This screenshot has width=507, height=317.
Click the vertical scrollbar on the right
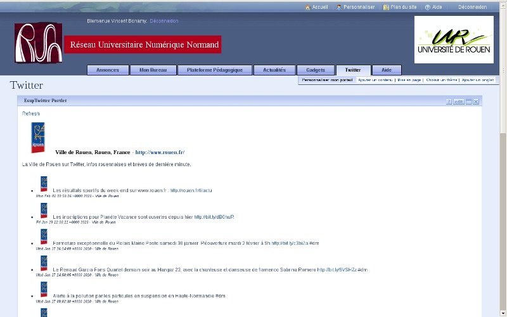tap(503, 190)
